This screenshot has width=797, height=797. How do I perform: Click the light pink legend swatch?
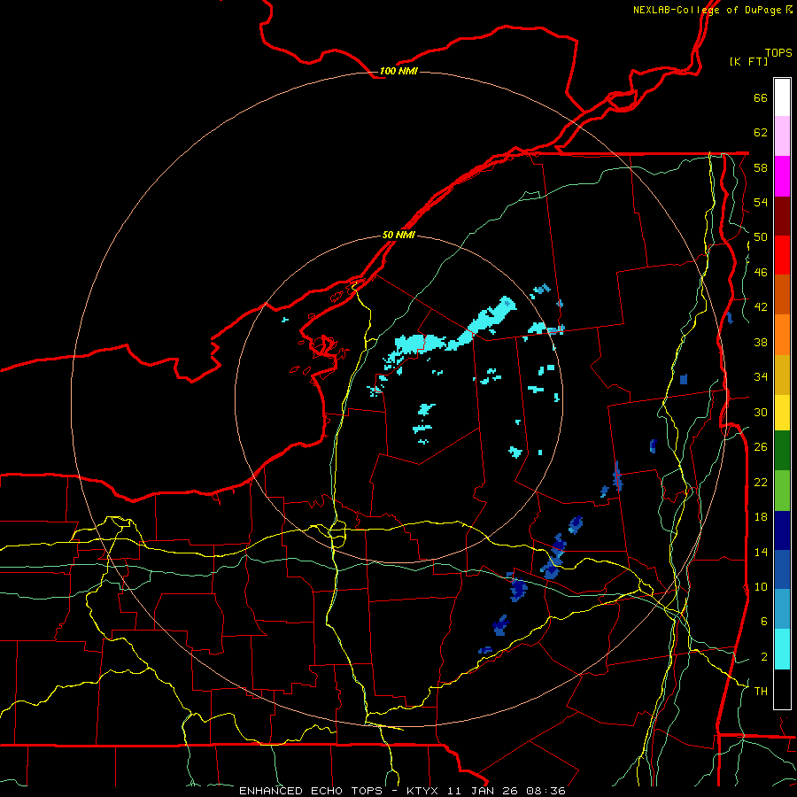[782, 135]
